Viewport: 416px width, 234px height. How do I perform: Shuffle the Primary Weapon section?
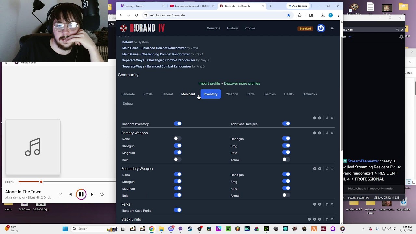[332, 133]
